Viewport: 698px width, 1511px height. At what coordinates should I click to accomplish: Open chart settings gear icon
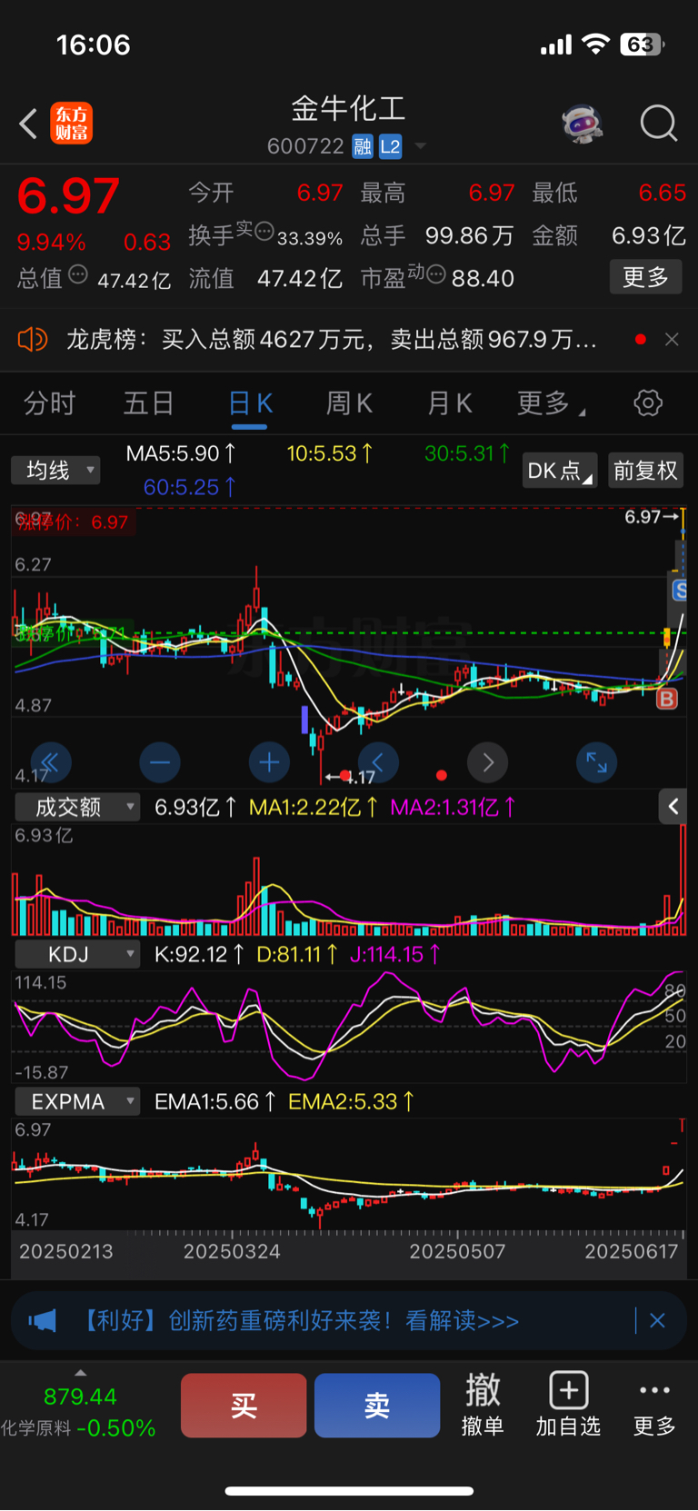(x=648, y=403)
